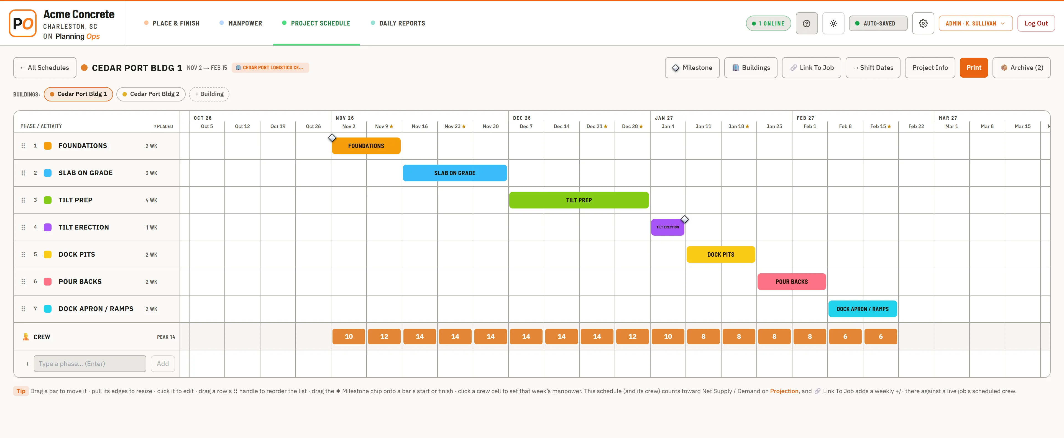Click the Auto-Saved status indicator
The height and width of the screenshot is (438, 1064).
[x=878, y=24]
